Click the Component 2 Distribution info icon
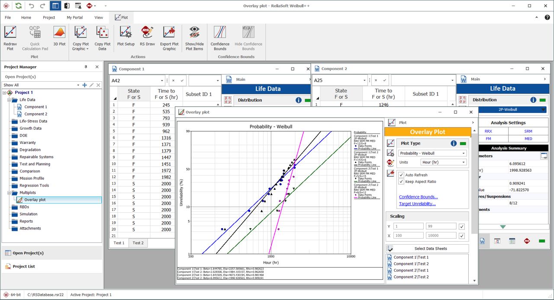The image size is (554, 300). [533, 100]
